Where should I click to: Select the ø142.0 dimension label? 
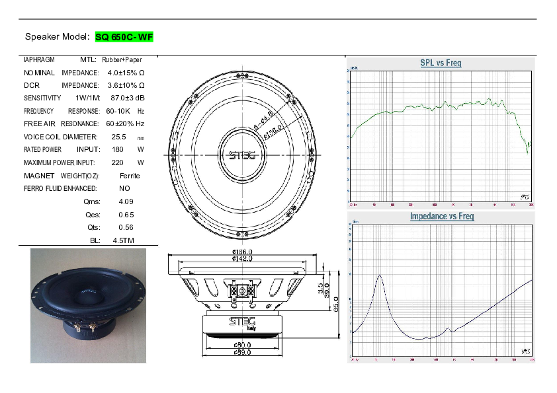[242, 258]
